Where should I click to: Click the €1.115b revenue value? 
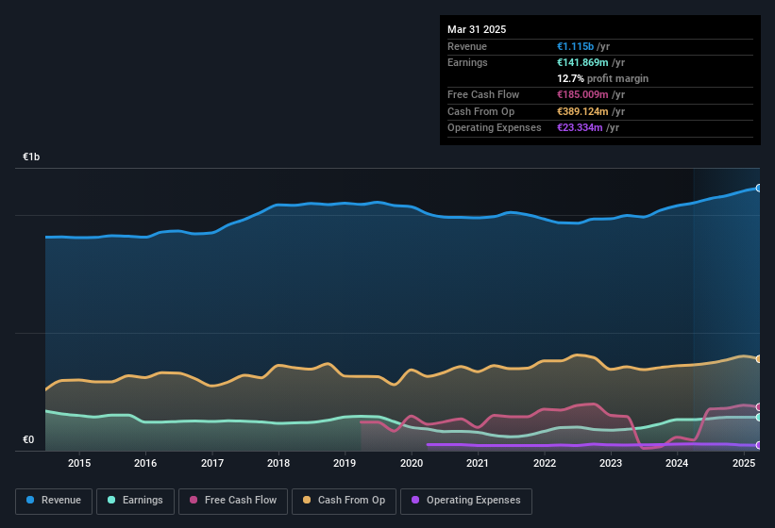[575, 46]
